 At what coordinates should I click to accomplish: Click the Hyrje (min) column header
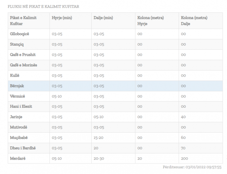[x=62, y=18]
